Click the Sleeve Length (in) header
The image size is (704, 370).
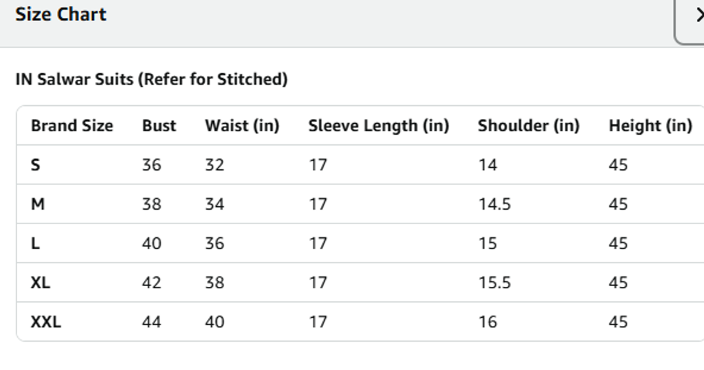click(378, 126)
